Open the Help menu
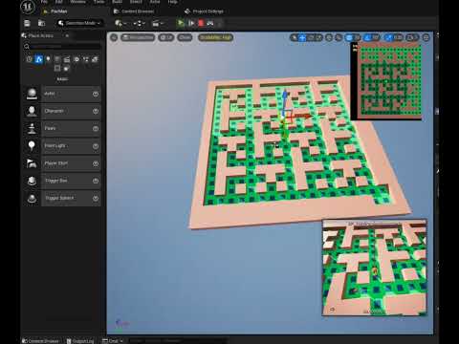The width and height of the screenshot is (459, 344). (x=172, y=2)
